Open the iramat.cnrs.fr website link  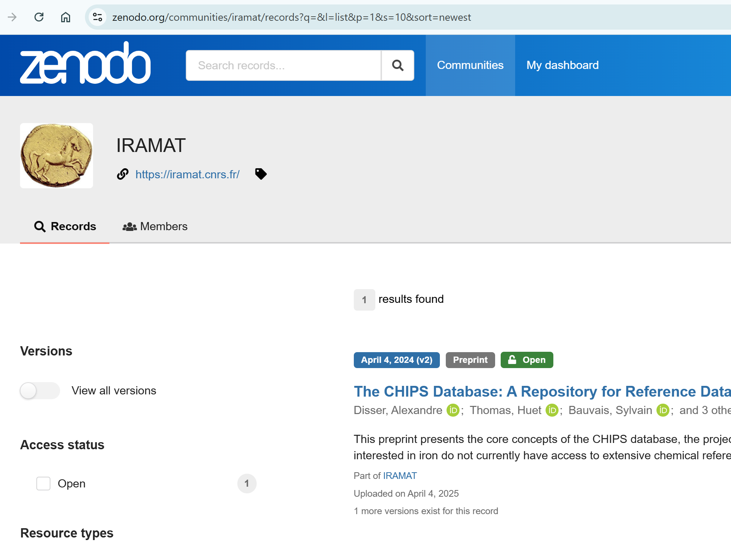[x=187, y=174]
